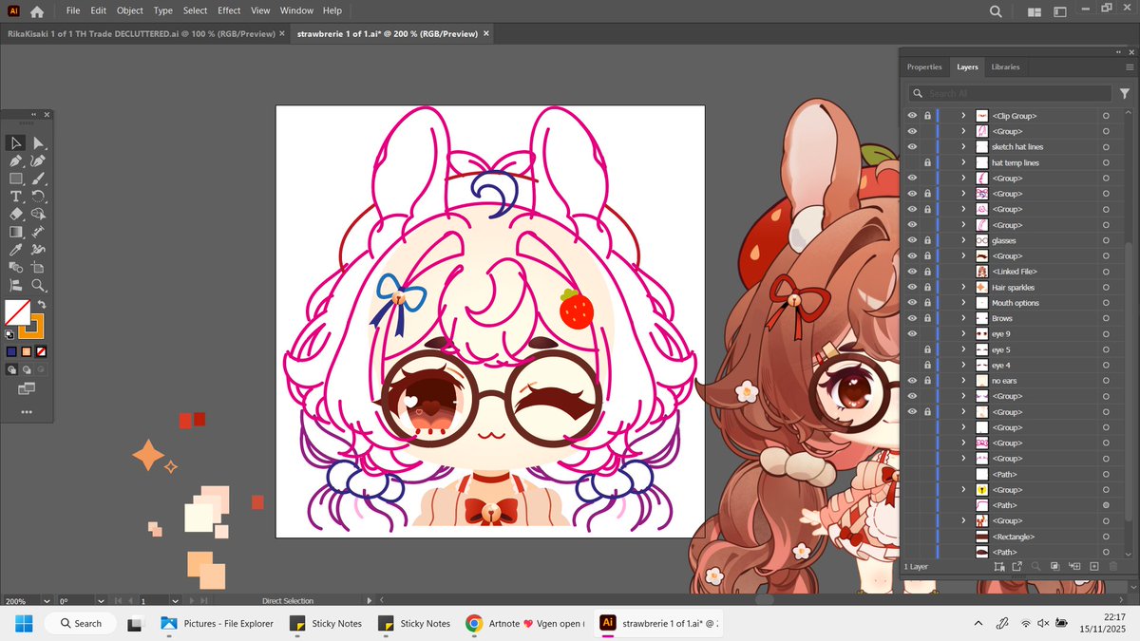Apply None swatch below fill/stroke
This screenshot has height=641, width=1140.
(42, 352)
